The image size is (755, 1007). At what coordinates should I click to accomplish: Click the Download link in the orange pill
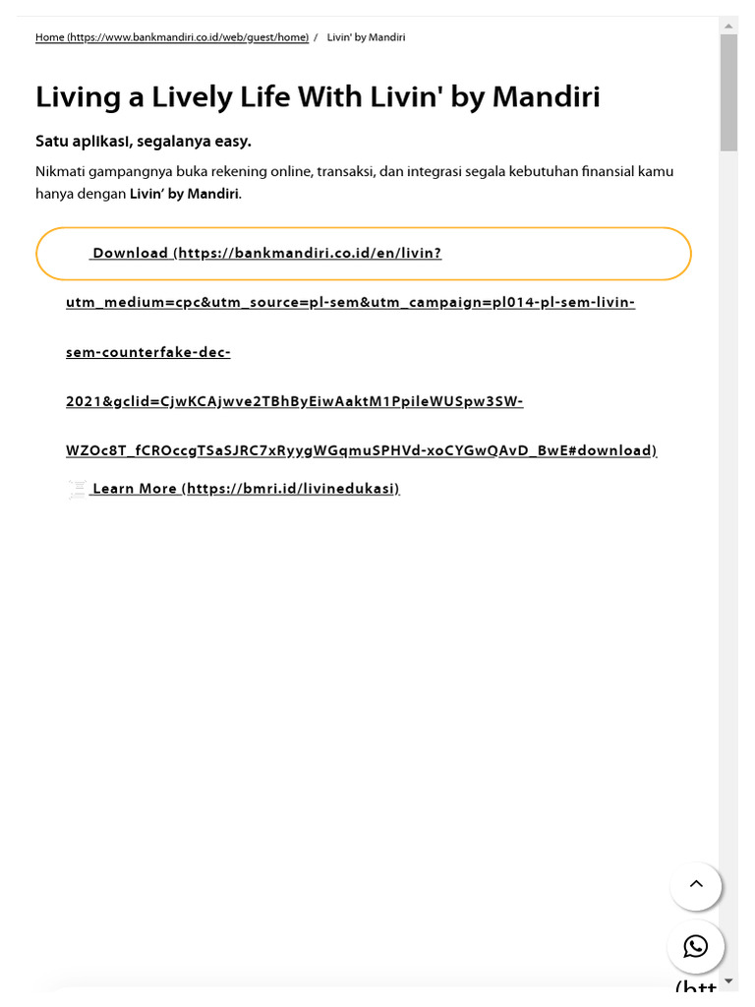(267, 253)
